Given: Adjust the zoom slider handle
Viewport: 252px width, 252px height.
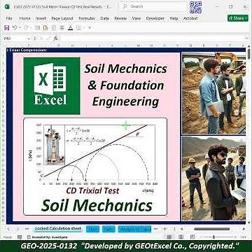Looking at the screenshot, I should [x=213, y=237].
